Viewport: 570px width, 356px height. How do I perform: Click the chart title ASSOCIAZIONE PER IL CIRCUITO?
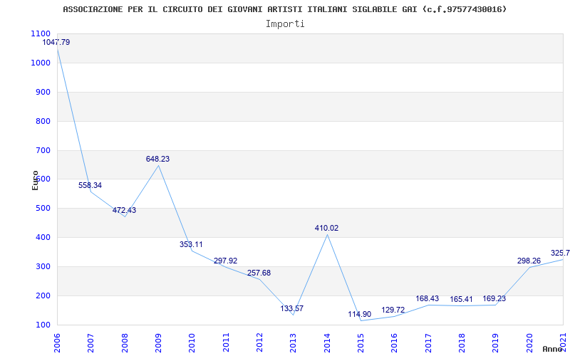tap(284, 9)
